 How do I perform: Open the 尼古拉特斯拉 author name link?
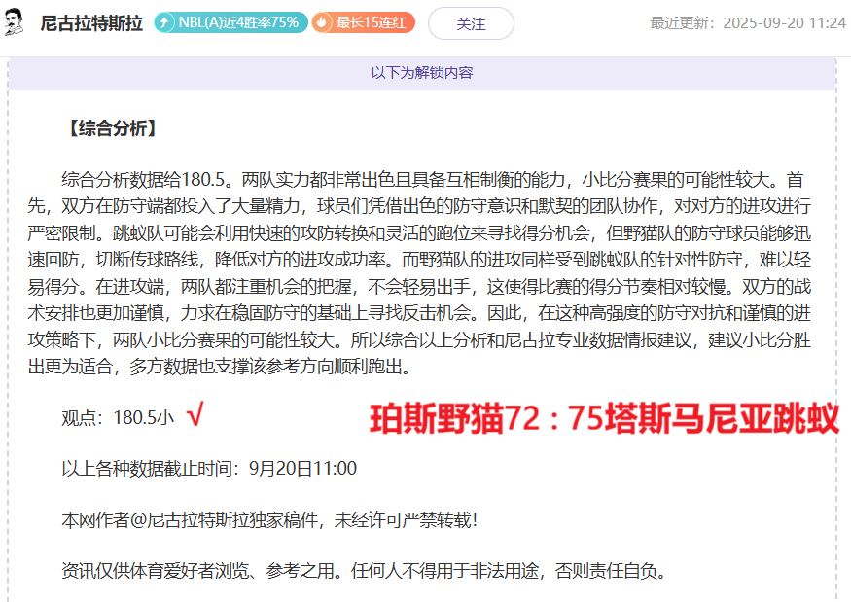coord(91,22)
